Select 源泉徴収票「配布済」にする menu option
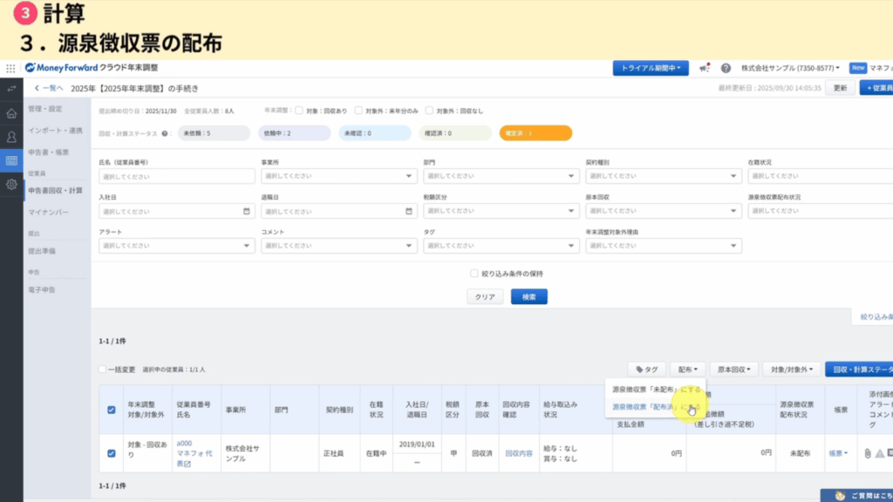This screenshot has height=502, width=893. click(x=654, y=407)
